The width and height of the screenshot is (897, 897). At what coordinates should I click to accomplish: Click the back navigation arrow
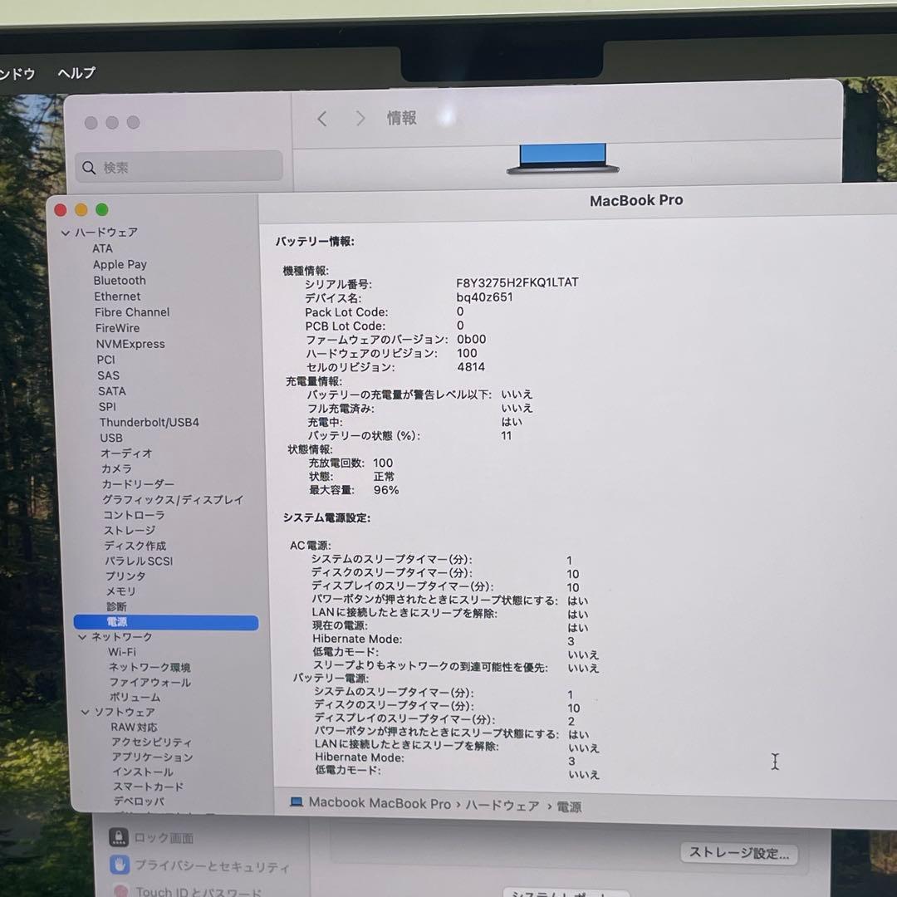(x=322, y=119)
